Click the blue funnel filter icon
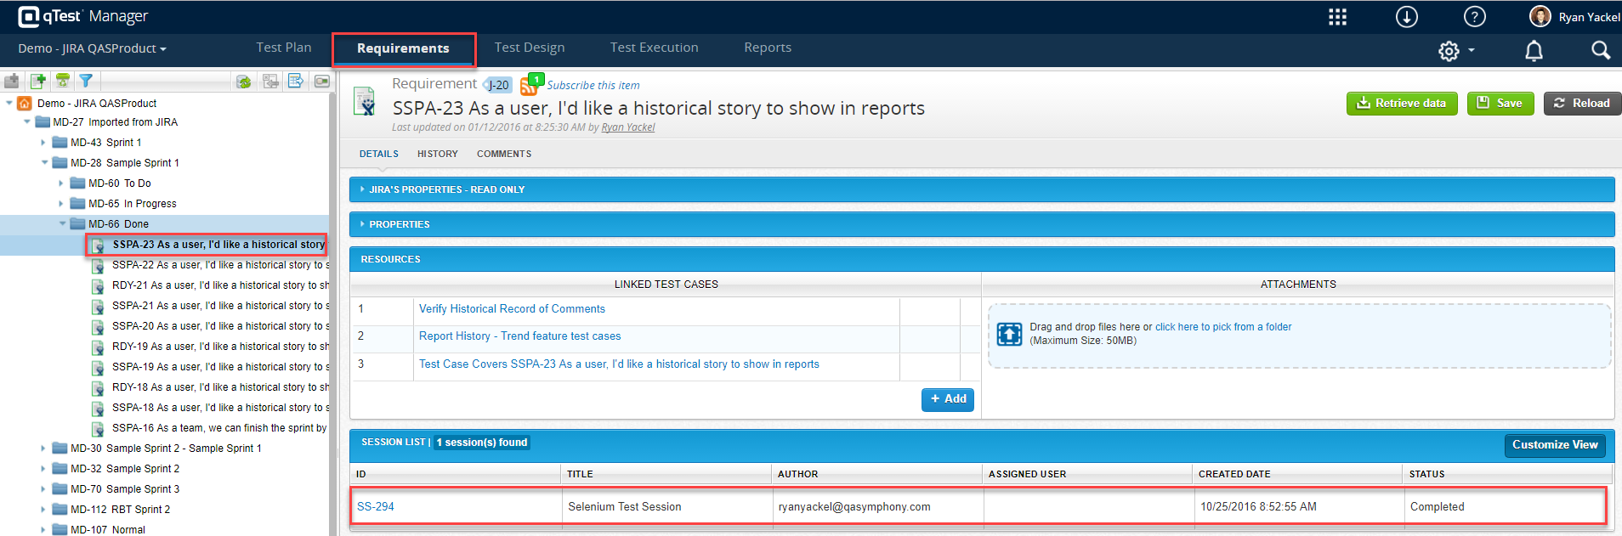Image resolution: width=1622 pixels, height=536 pixels. point(86,81)
